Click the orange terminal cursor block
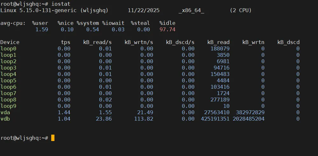Image resolution: width=318 pixels, height=156 pixels. pos(53,138)
